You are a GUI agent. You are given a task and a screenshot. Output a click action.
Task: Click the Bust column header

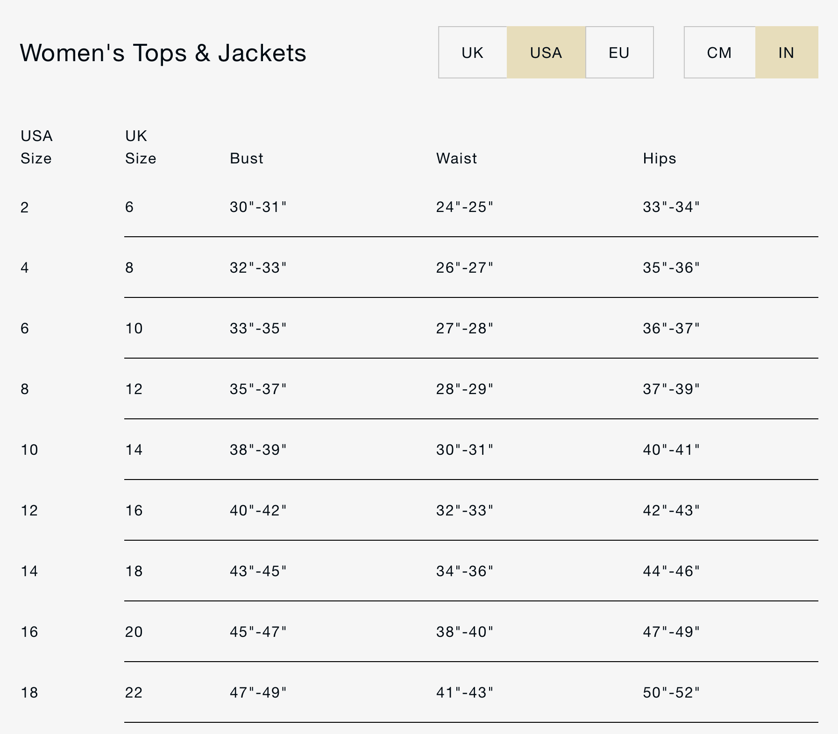(x=247, y=158)
